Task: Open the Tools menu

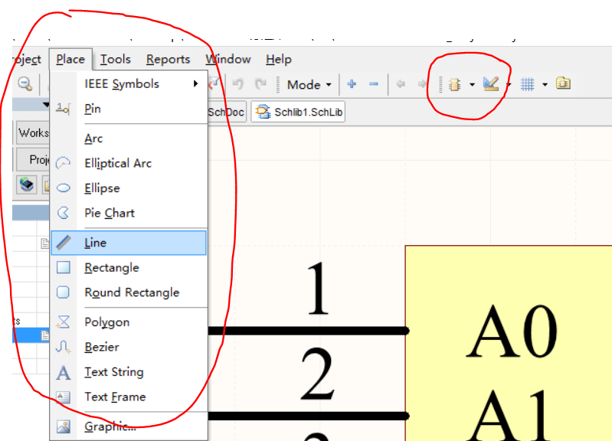Action: coord(115,59)
